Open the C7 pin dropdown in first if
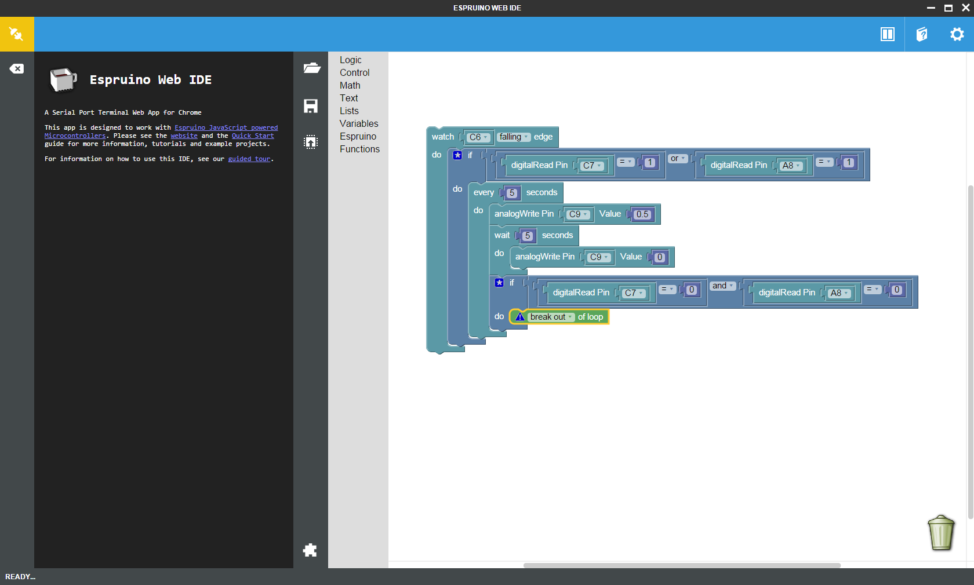974x585 pixels. point(592,166)
